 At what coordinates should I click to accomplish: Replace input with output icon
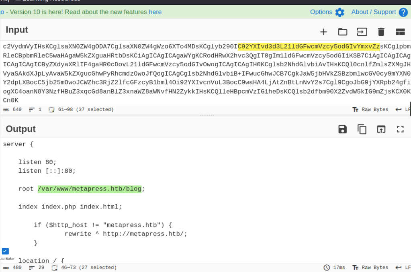381,129
